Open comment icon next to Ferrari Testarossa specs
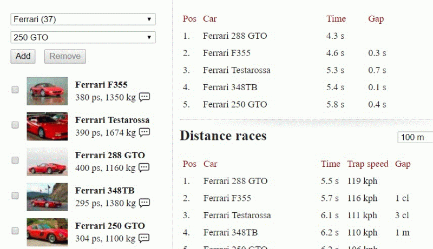This screenshot has width=433, height=249. (x=145, y=132)
